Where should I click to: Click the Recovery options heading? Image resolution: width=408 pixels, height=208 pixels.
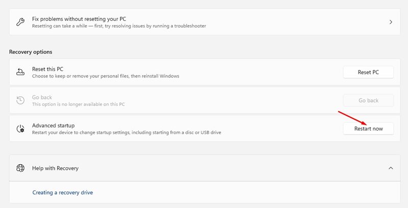click(x=31, y=51)
